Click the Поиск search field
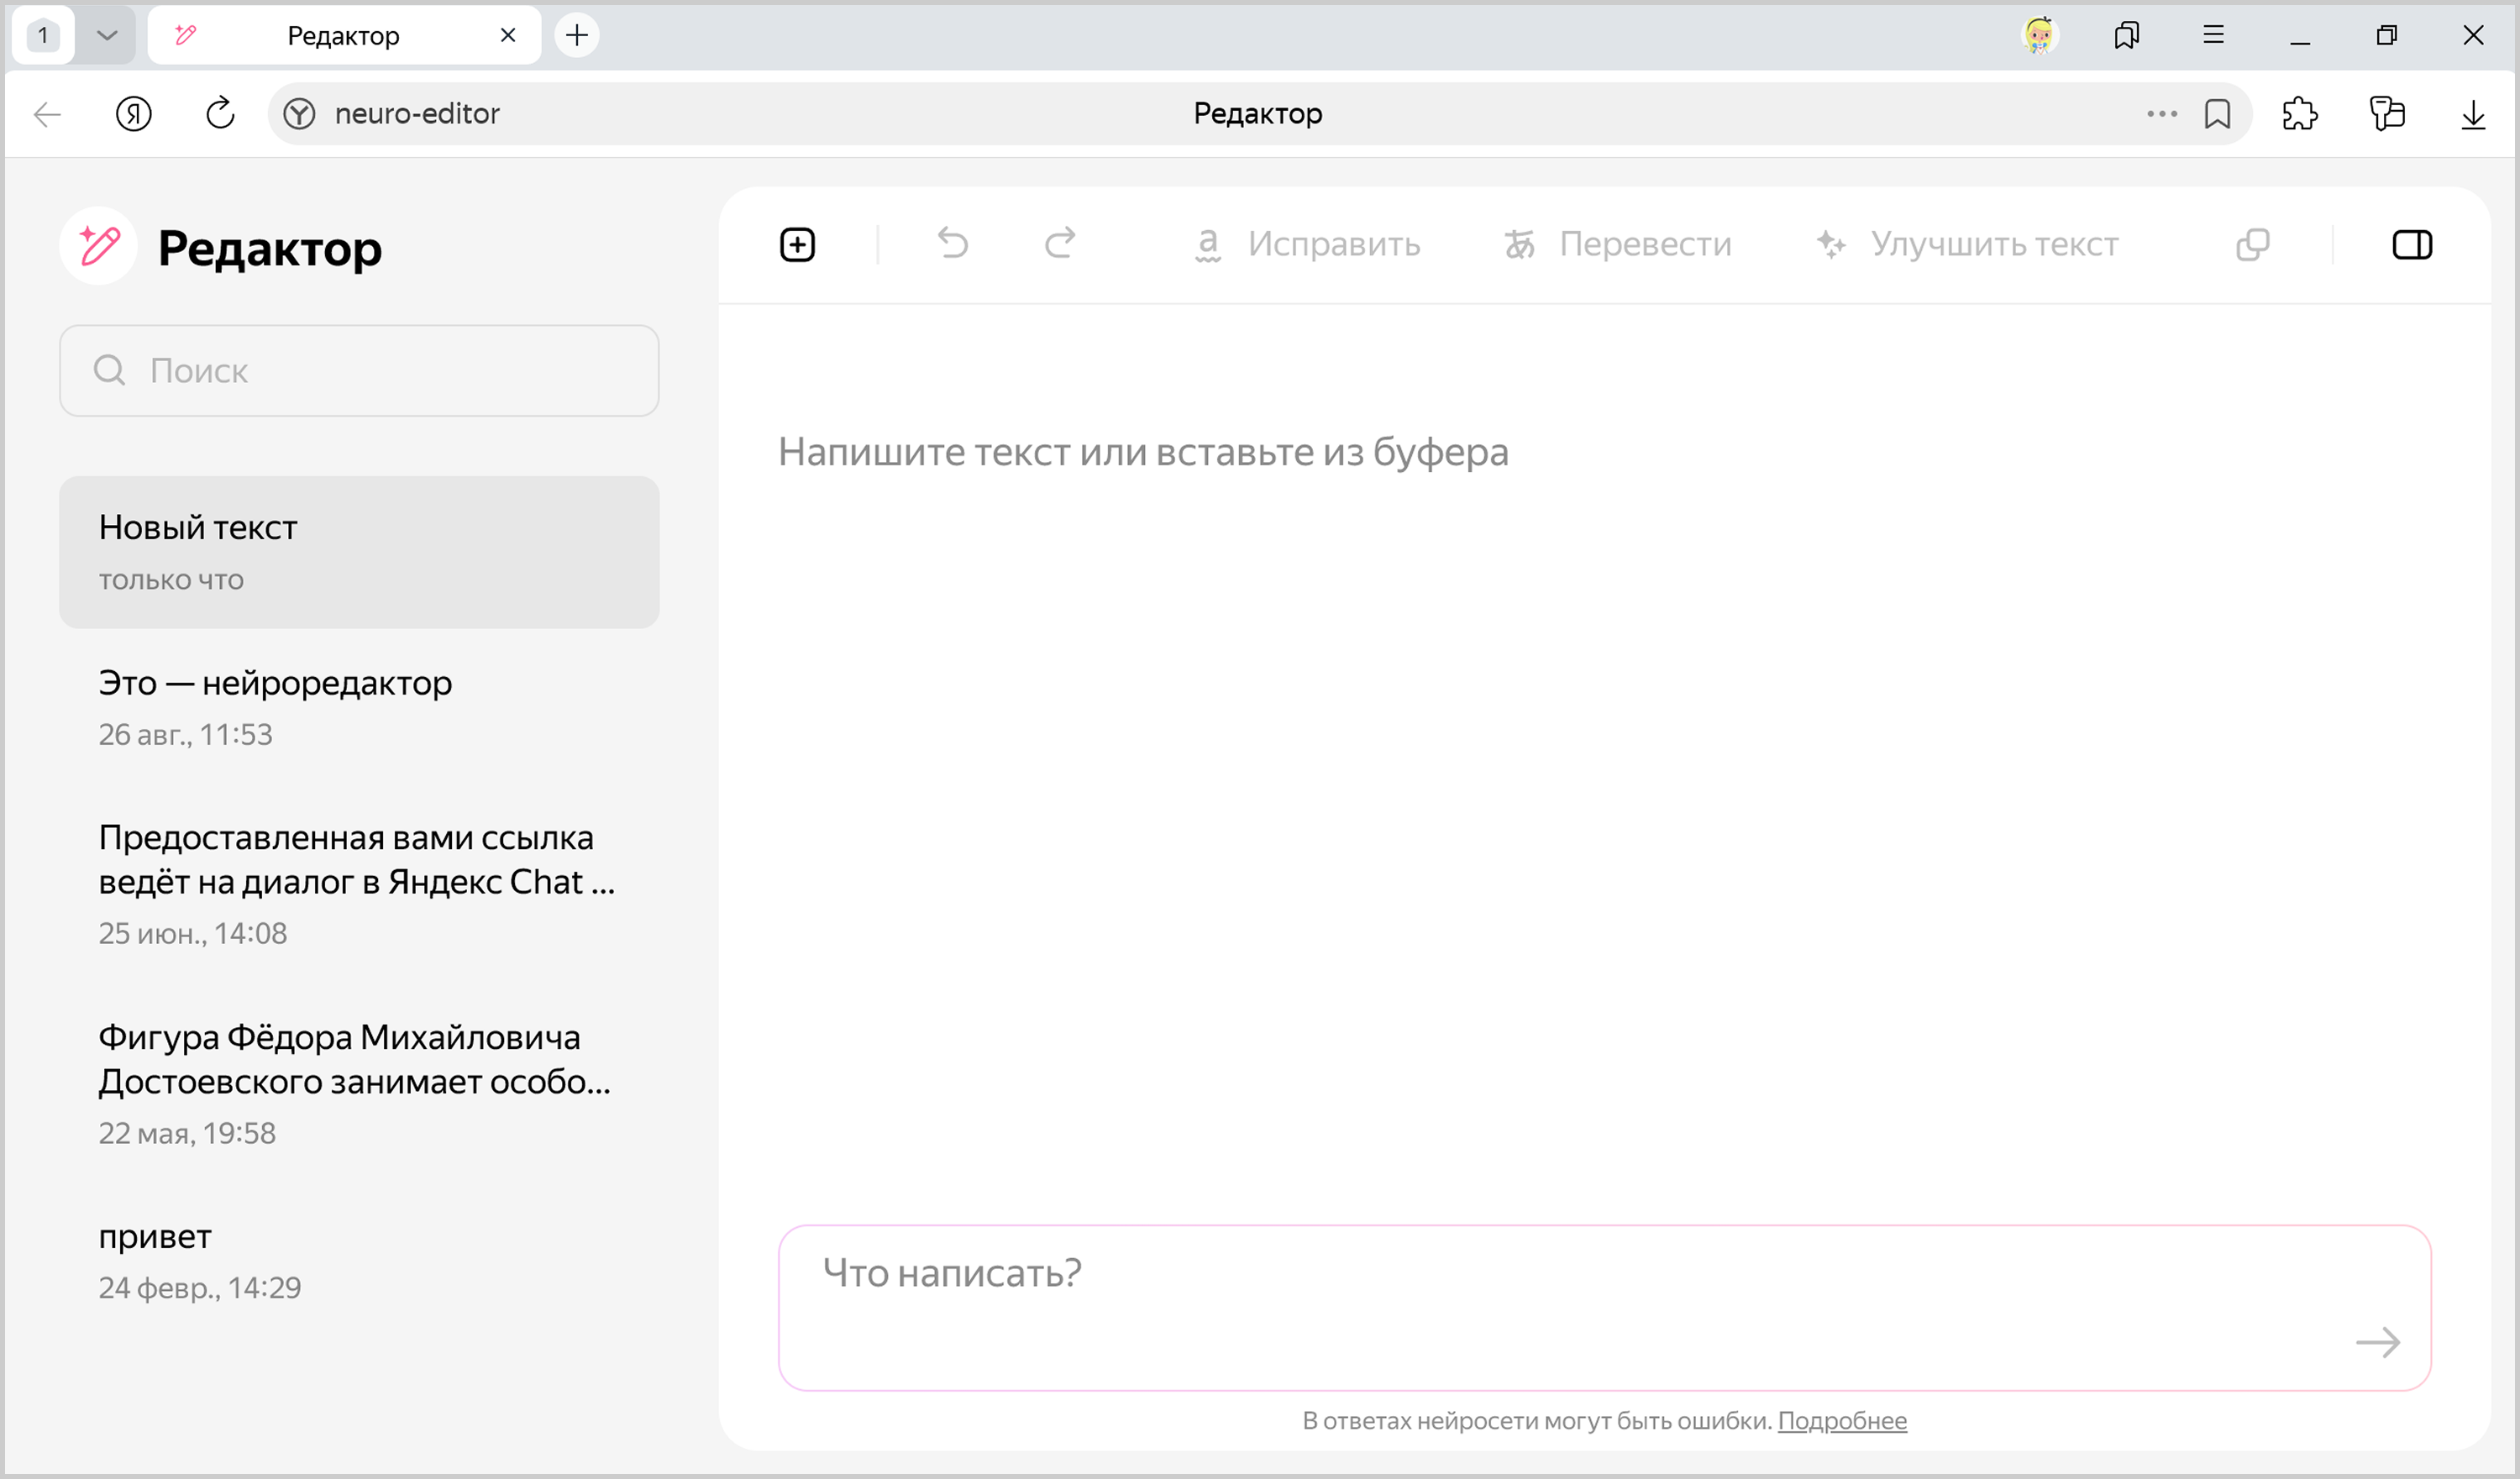This screenshot has width=2520, height=1479. coord(359,371)
